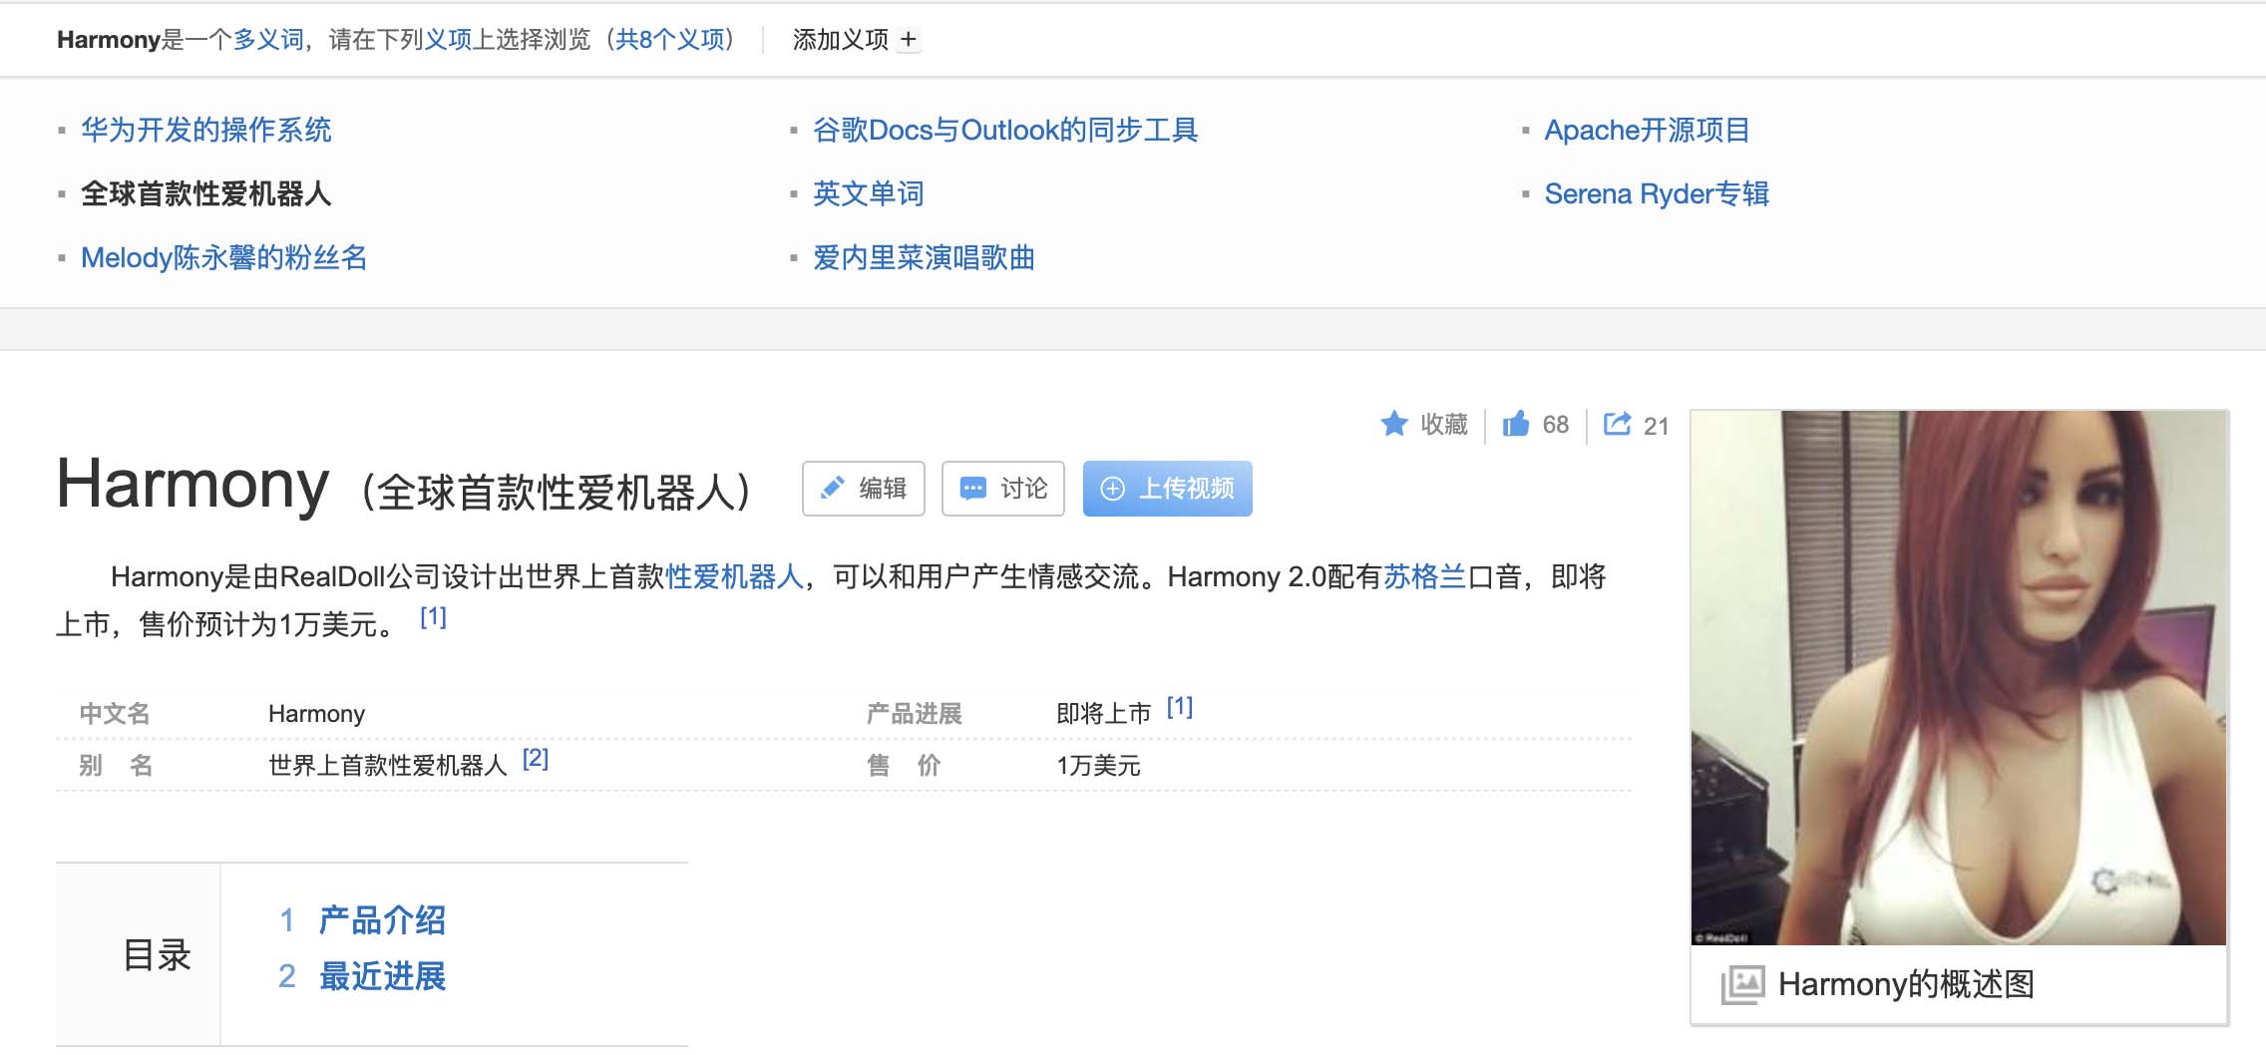Open the 爱内里菜演唱歌曲 entry

tap(924, 257)
